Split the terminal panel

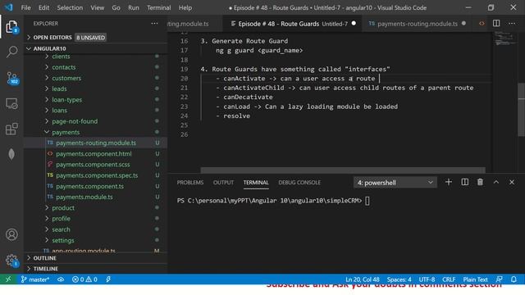(465, 182)
